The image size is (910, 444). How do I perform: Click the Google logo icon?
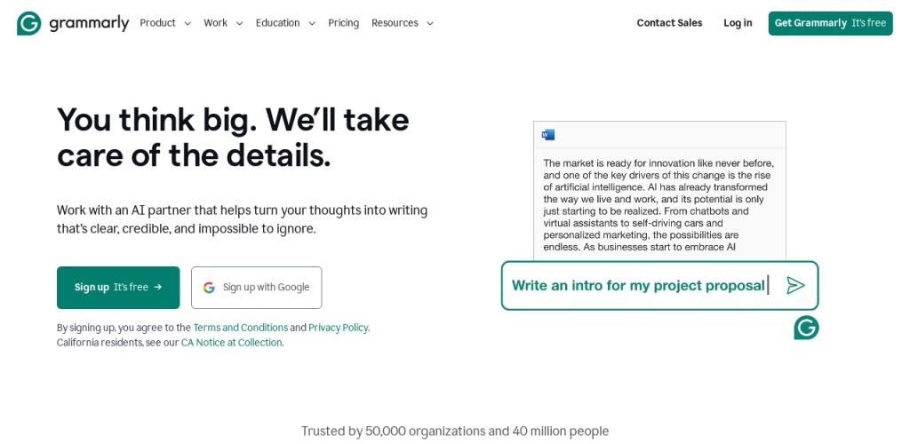tap(209, 288)
